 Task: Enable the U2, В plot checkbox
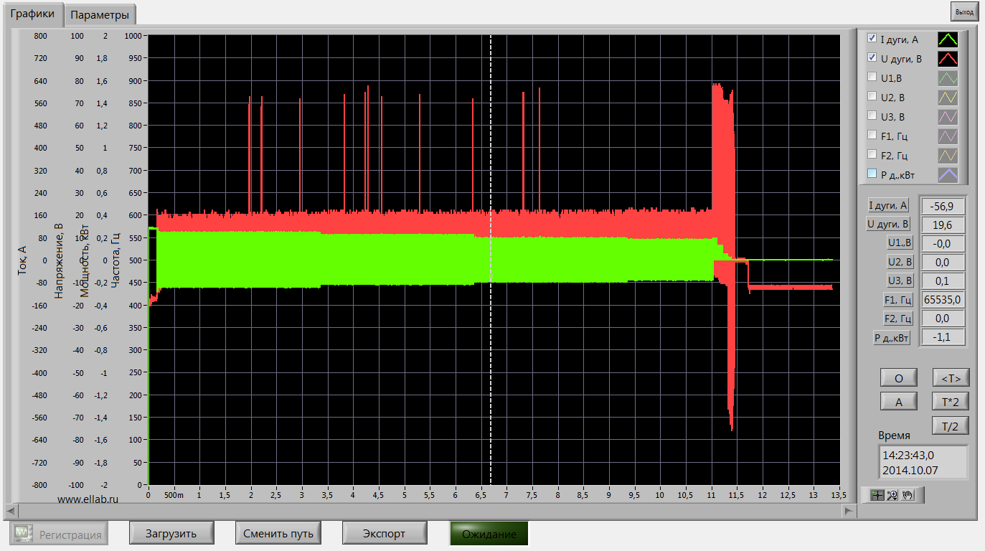click(872, 96)
